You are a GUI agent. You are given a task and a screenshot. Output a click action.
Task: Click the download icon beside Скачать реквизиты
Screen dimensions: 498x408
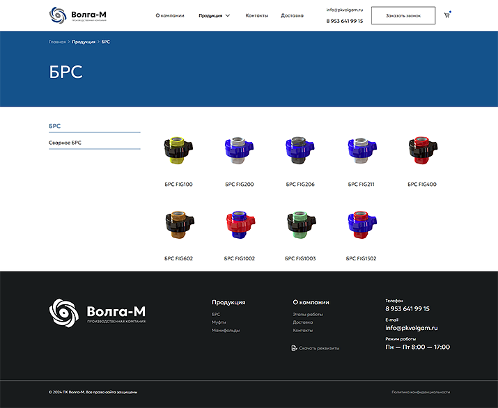294,347
